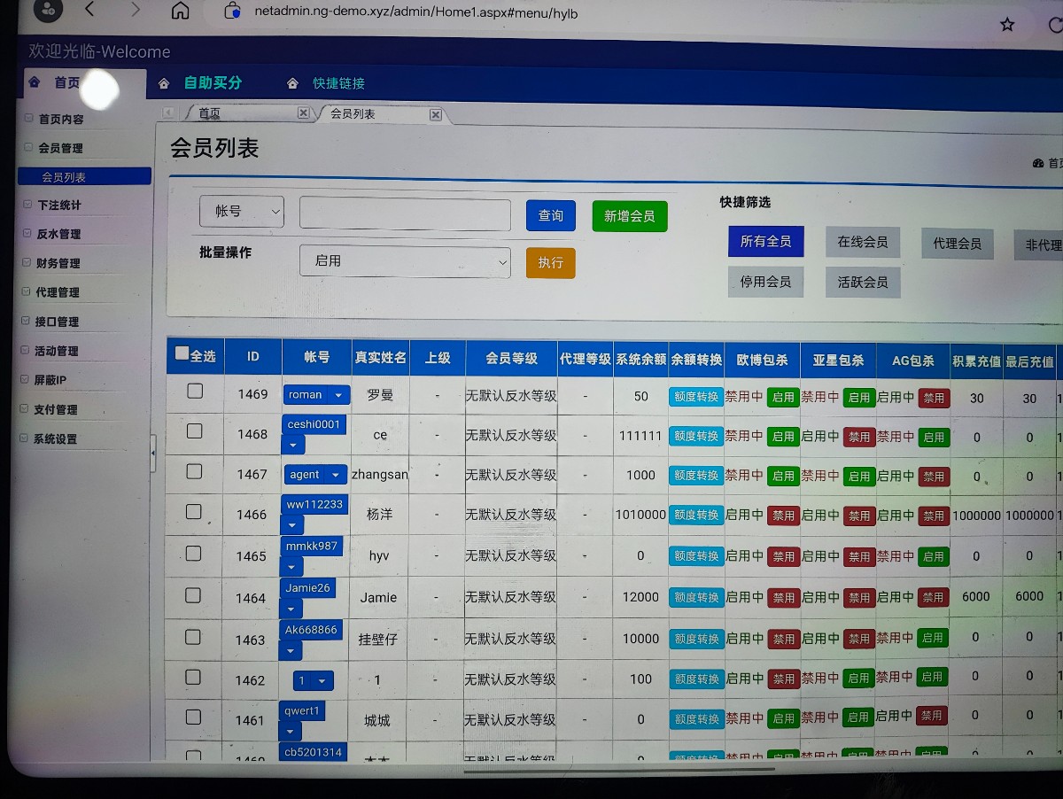This screenshot has width=1063, height=799.
Task: Go back with the browser back arrow
Action: [89, 10]
